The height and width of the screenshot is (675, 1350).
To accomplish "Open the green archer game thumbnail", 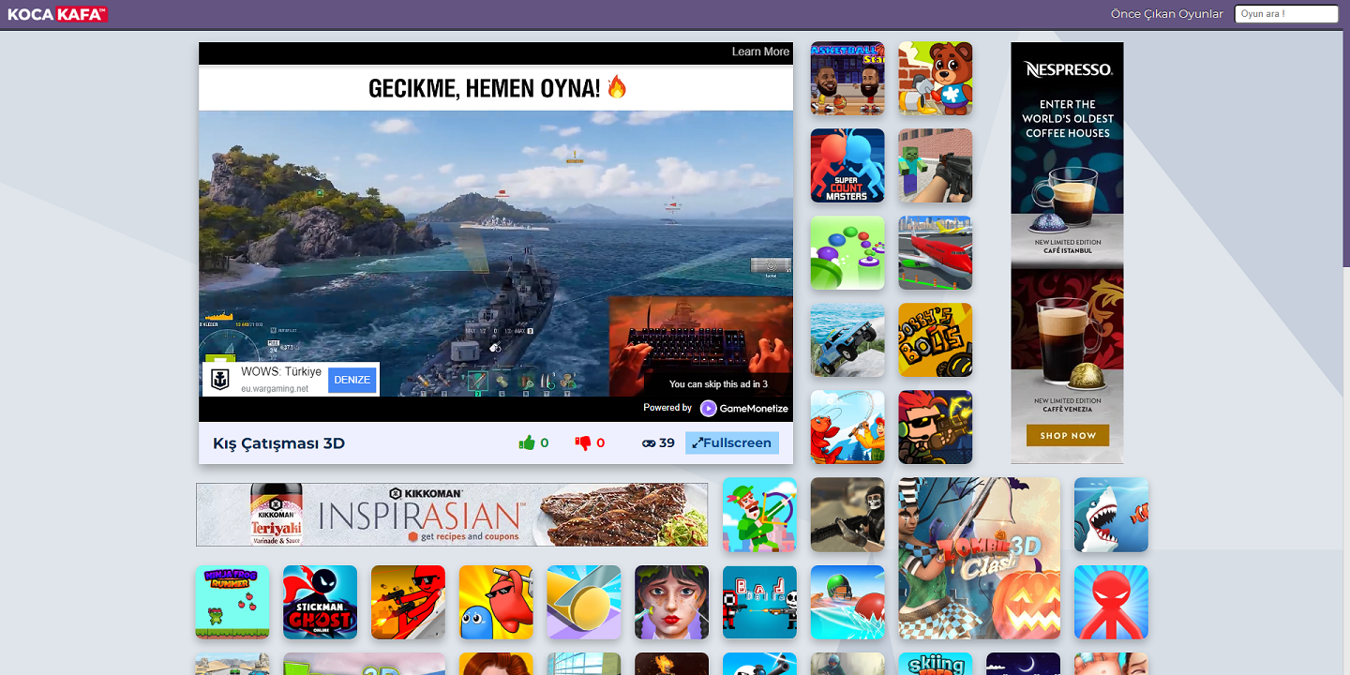I will coord(759,515).
